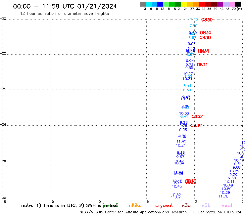The image size is (245, 215).
Task: Click the time stamp 0832 beside 8.41
Action: 197,116
